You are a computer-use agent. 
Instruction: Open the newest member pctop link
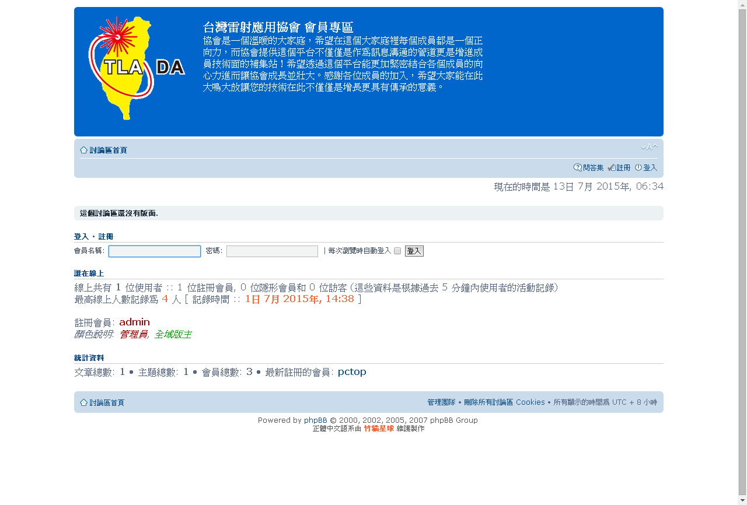(x=352, y=372)
